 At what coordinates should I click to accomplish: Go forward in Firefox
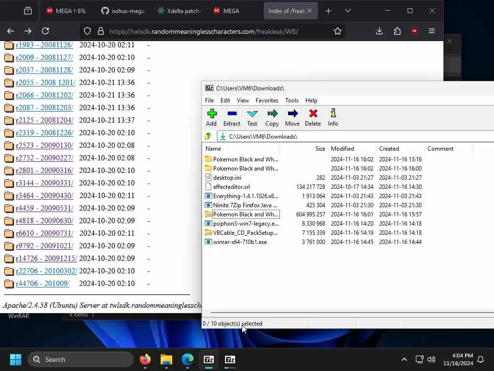pos(28,31)
